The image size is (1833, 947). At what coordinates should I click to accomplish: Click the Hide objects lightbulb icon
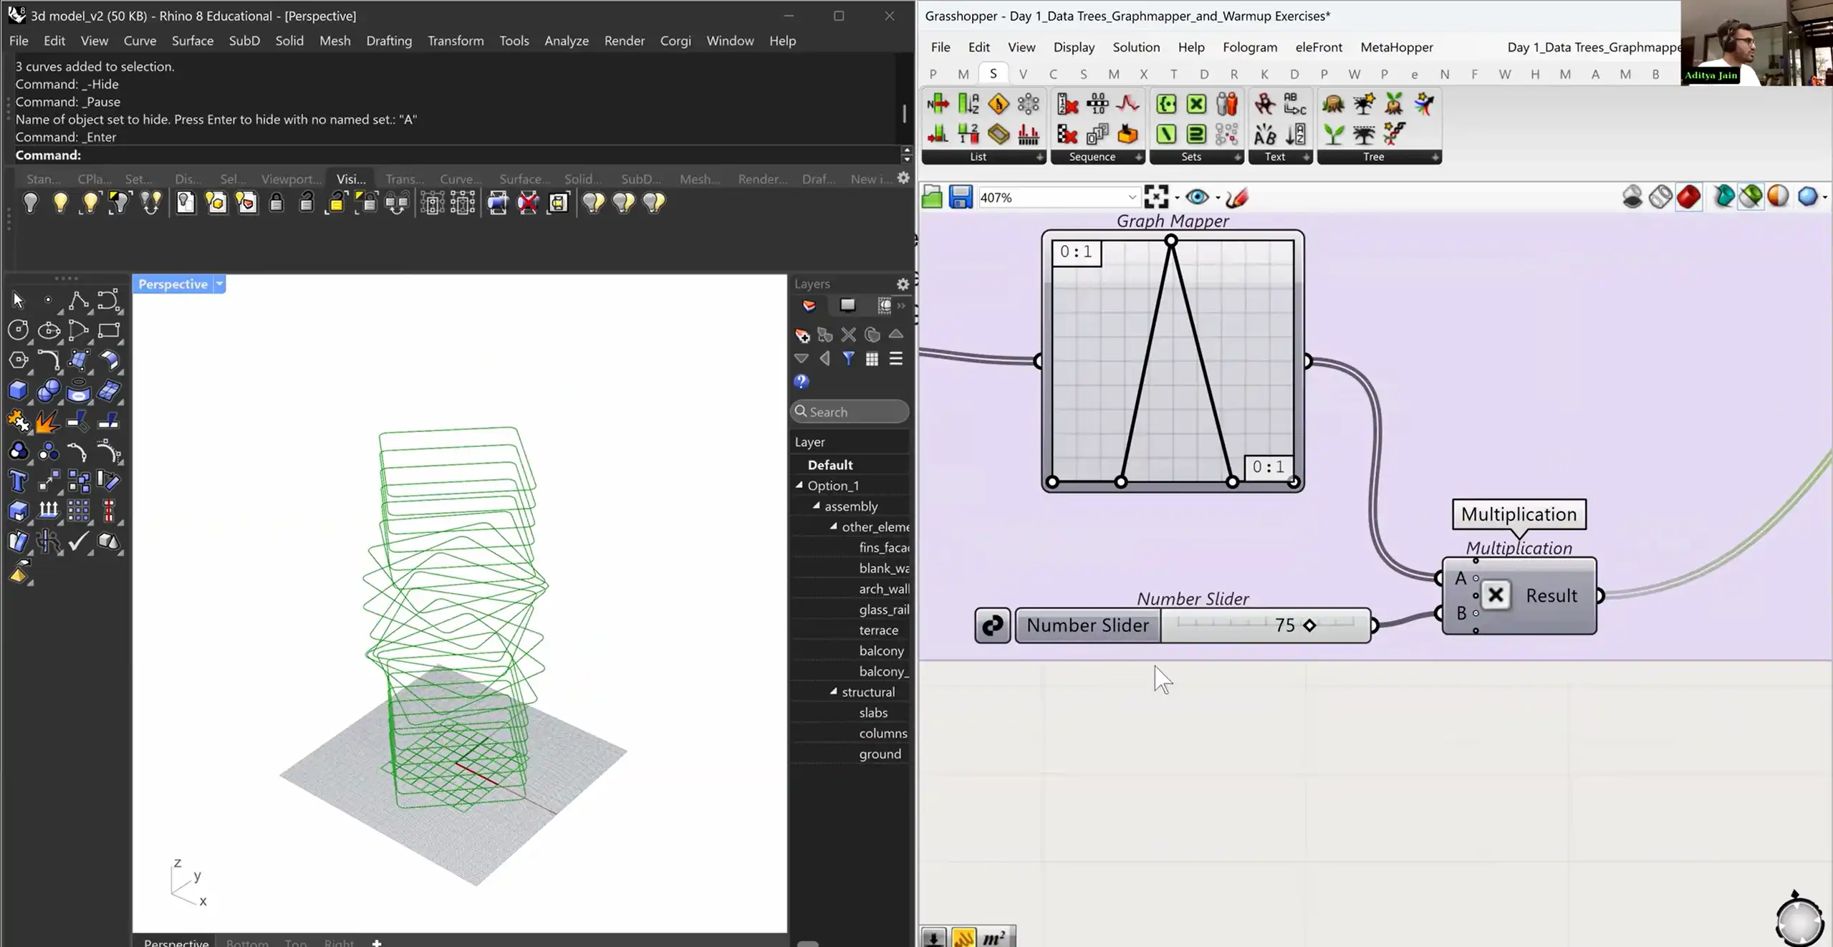click(x=30, y=203)
